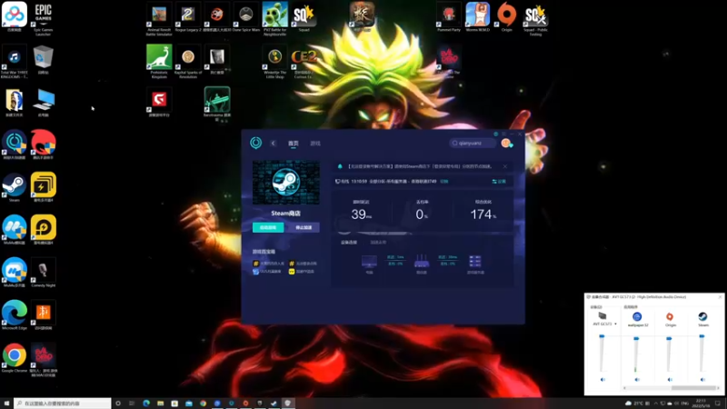
Task: Open the Total War THREE KINGDOMS shortcut
Action: (15, 61)
